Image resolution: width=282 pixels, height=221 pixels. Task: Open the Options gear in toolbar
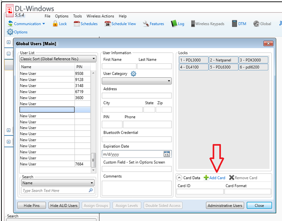(x=10, y=32)
